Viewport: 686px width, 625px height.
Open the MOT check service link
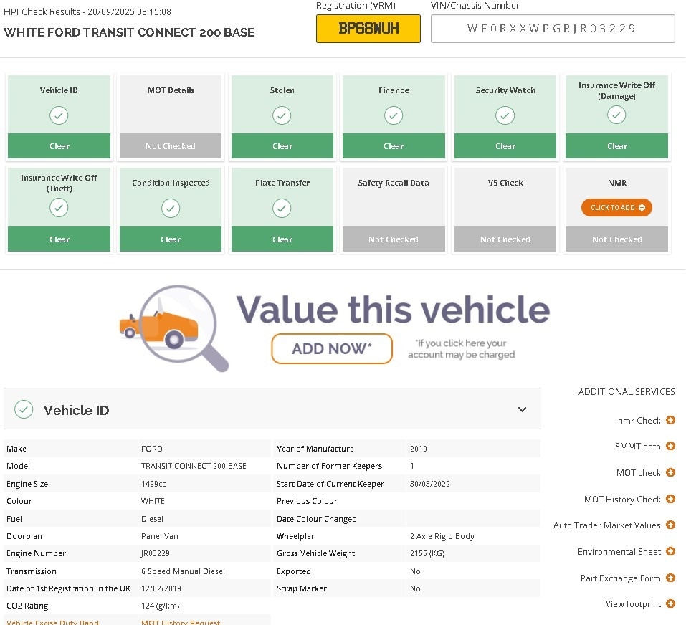pos(638,473)
